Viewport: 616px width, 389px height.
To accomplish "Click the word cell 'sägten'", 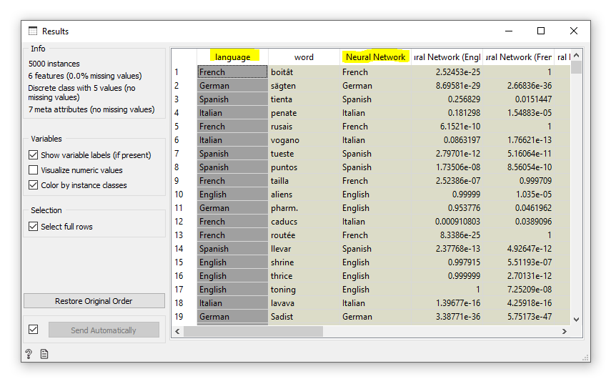I will 304,86.
